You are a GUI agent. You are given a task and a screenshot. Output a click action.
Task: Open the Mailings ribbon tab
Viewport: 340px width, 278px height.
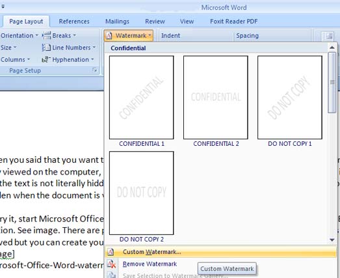[117, 21]
